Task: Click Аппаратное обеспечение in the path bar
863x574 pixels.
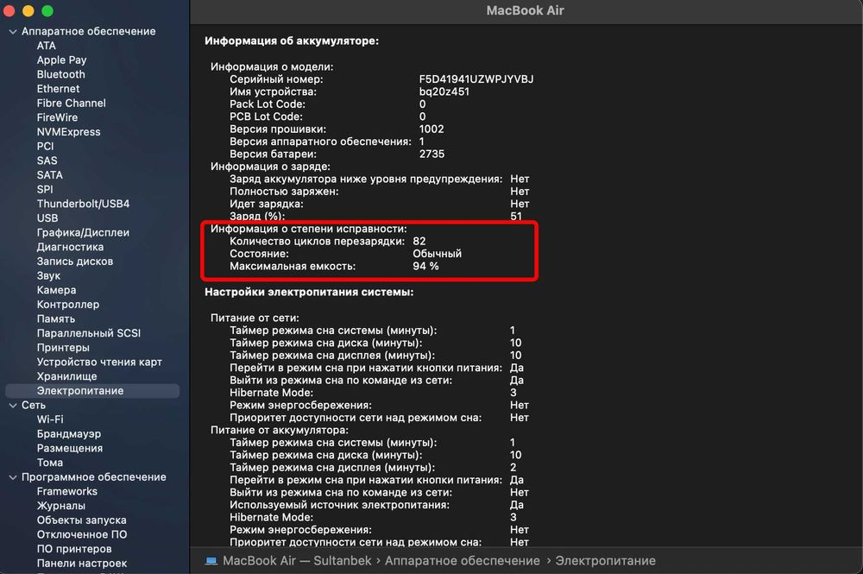Action: [x=463, y=561]
